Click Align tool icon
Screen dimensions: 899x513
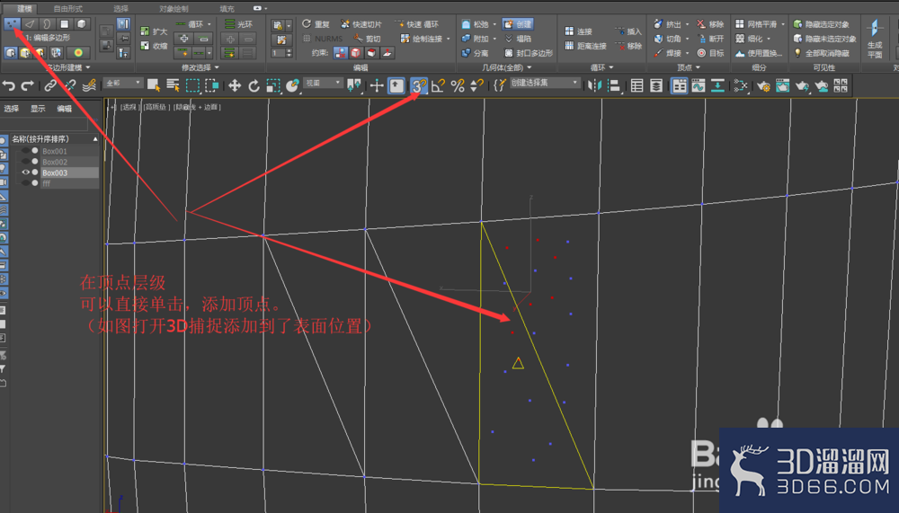[x=614, y=86]
